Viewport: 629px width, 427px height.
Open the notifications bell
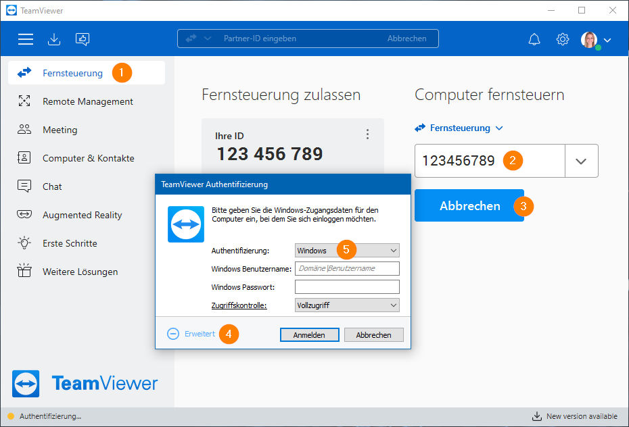534,39
